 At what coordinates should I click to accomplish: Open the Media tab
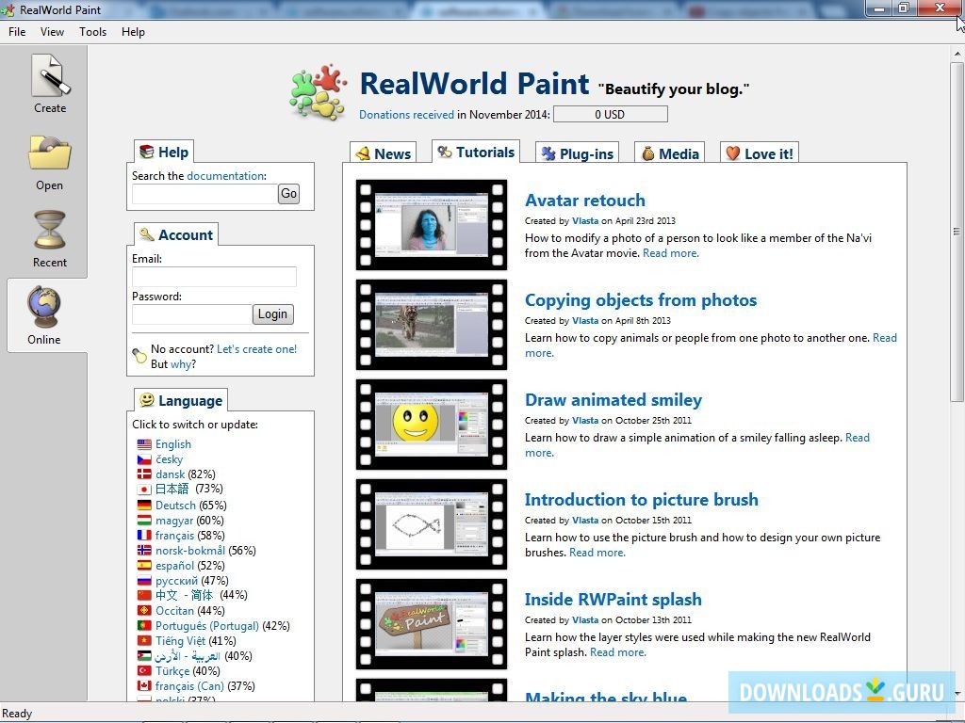[669, 153]
